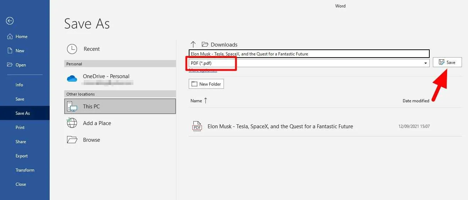Sort by the Date modified column header
This screenshot has width=468, height=200.
(x=416, y=101)
